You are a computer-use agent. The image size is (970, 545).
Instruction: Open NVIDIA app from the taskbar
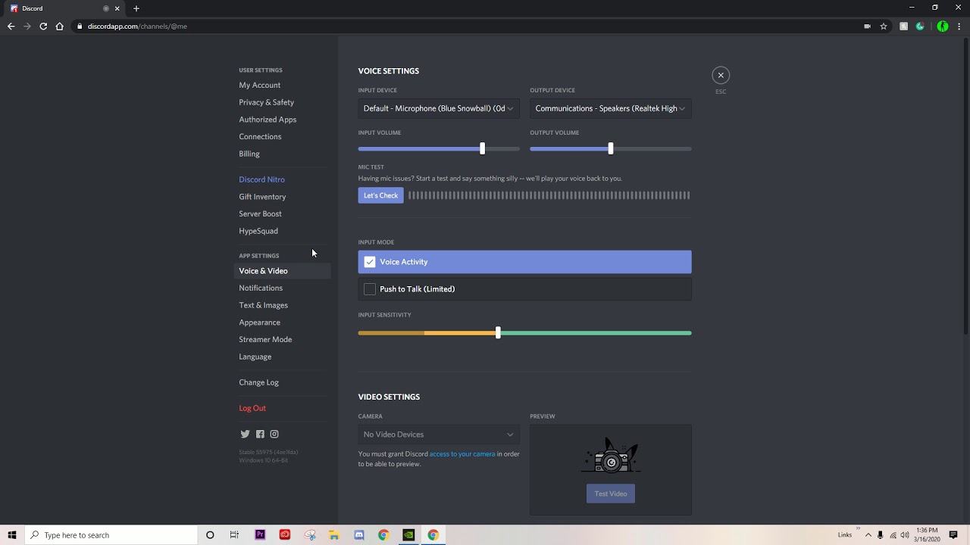pos(408,534)
